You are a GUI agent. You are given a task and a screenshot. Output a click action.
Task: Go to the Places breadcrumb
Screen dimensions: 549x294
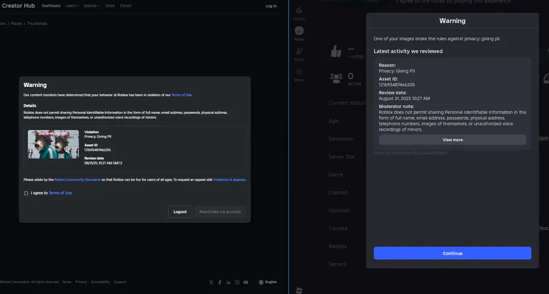pyautogui.click(x=16, y=23)
